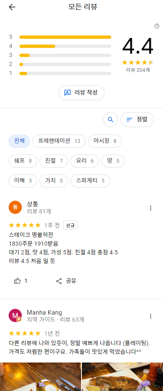
Task: Click the 리뷰 작성 button
Action: (81, 93)
